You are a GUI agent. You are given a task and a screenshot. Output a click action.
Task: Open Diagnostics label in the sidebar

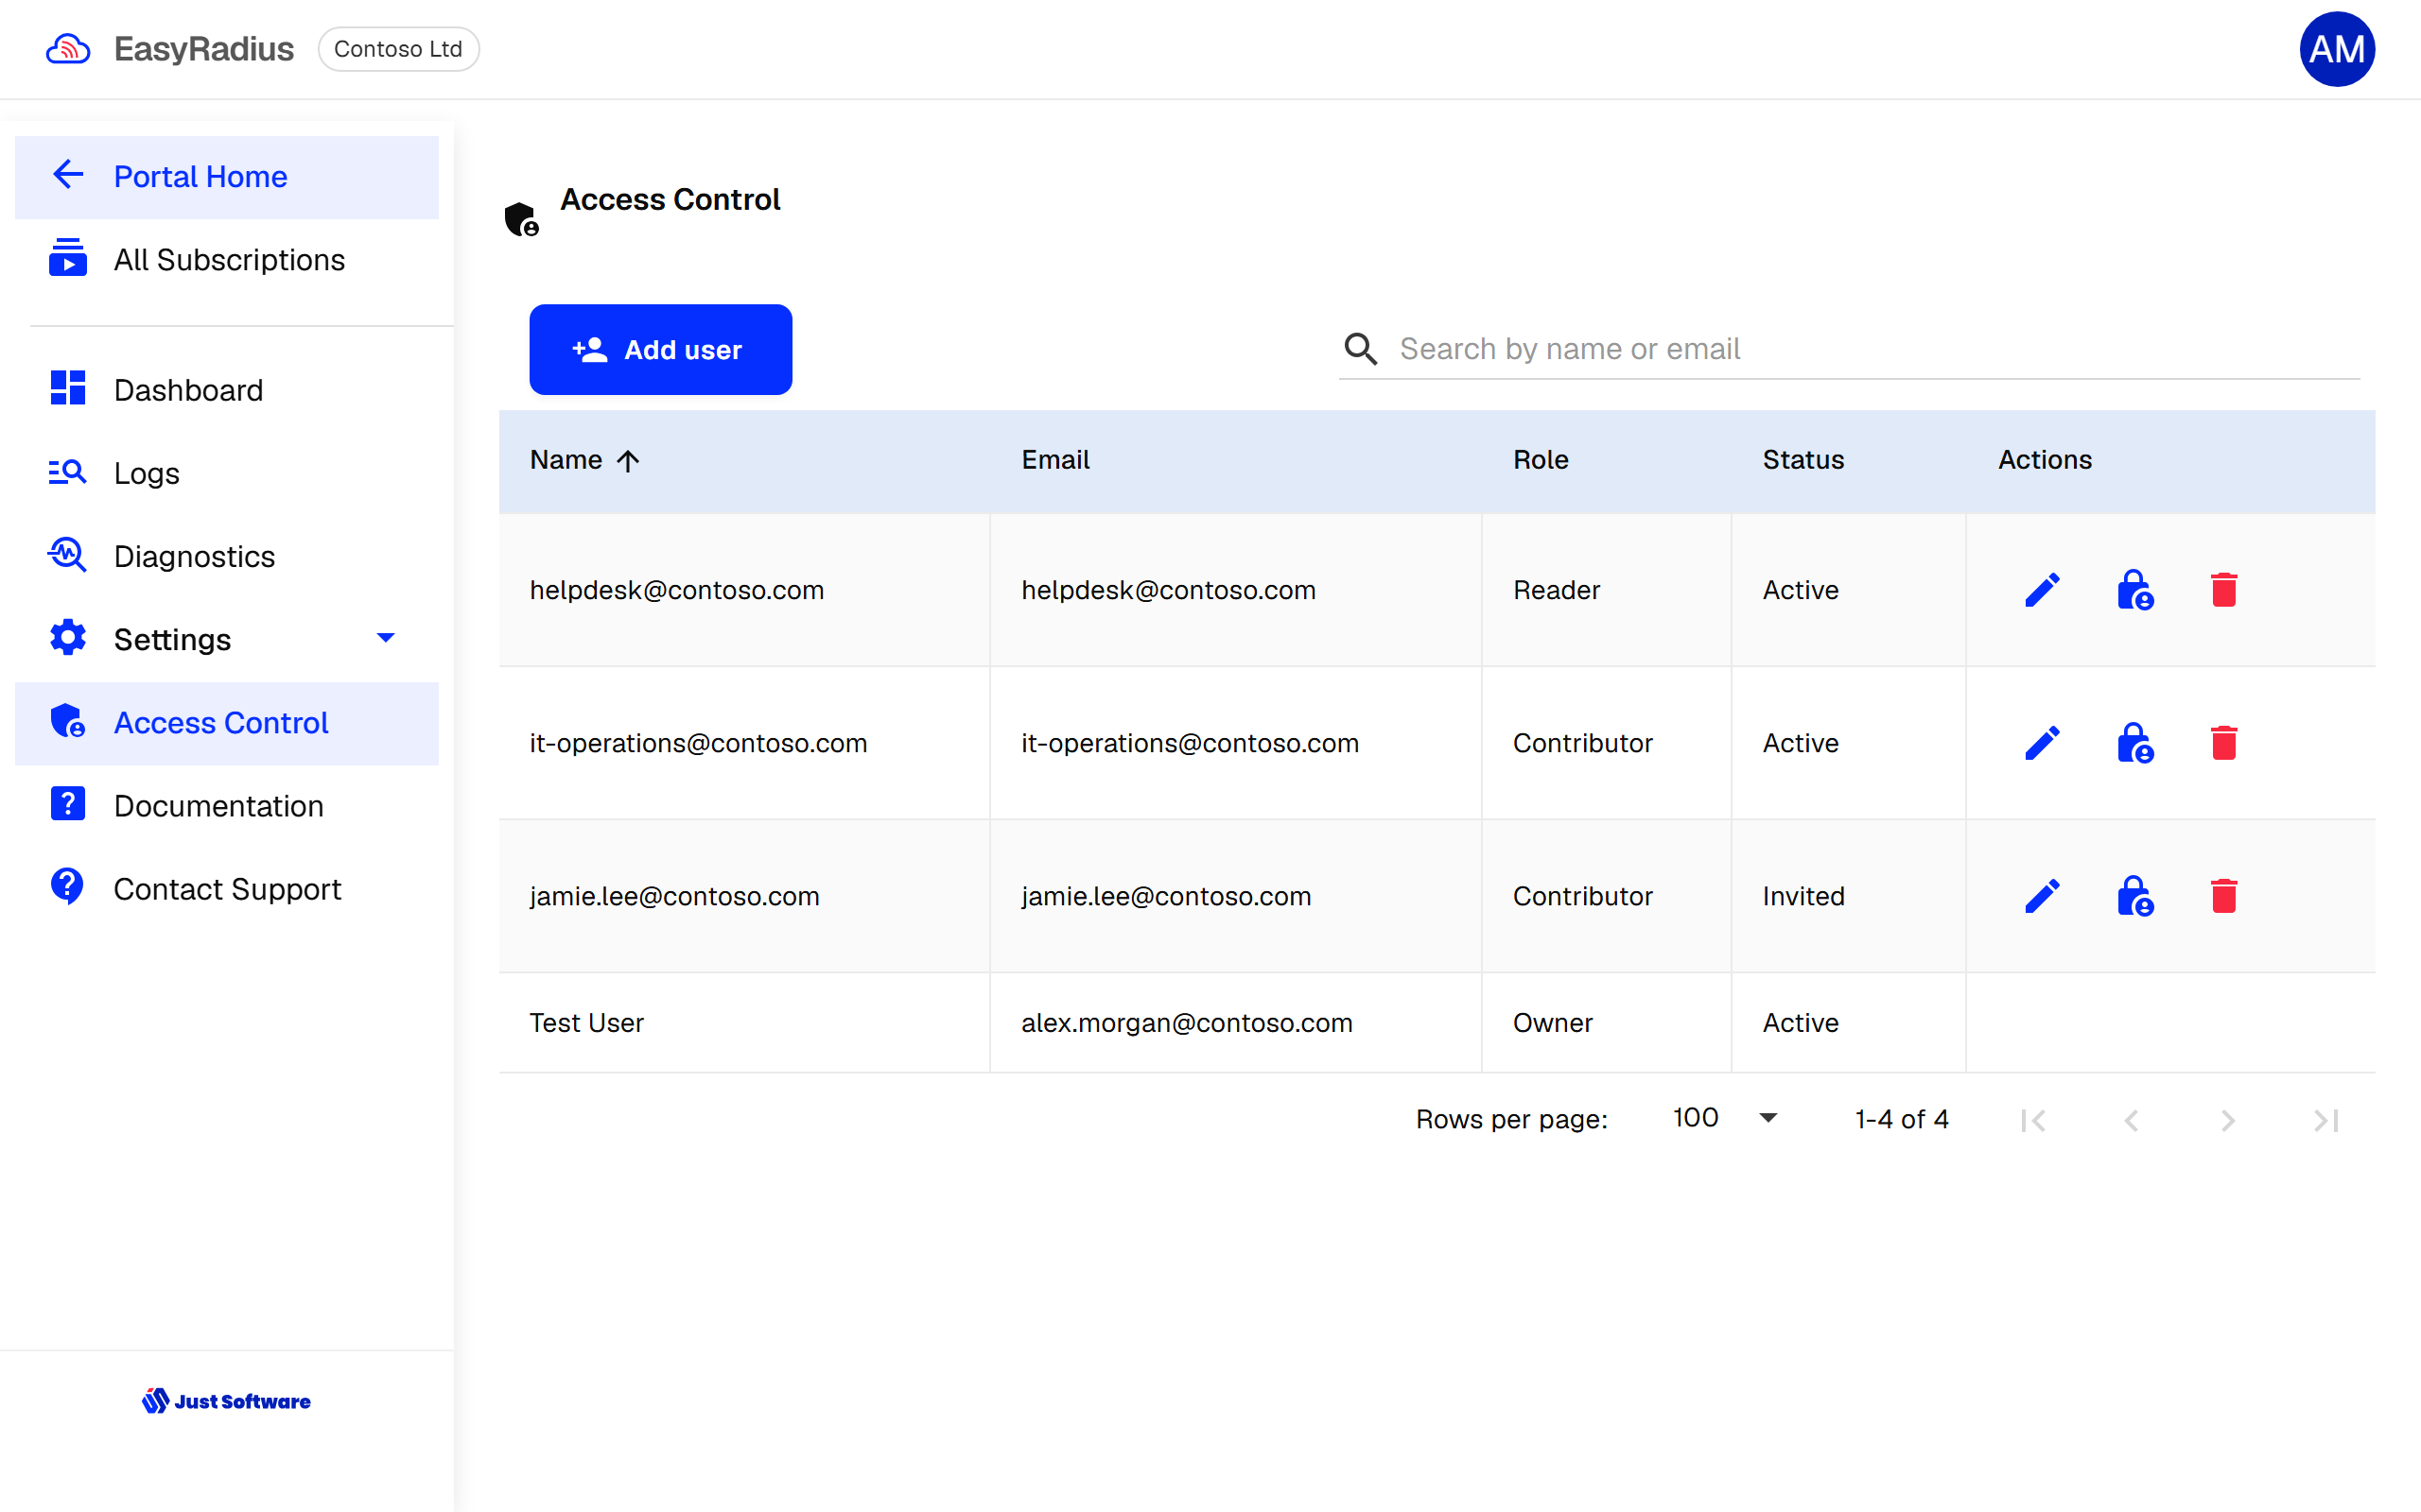pyautogui.click(x=194, y=556)
